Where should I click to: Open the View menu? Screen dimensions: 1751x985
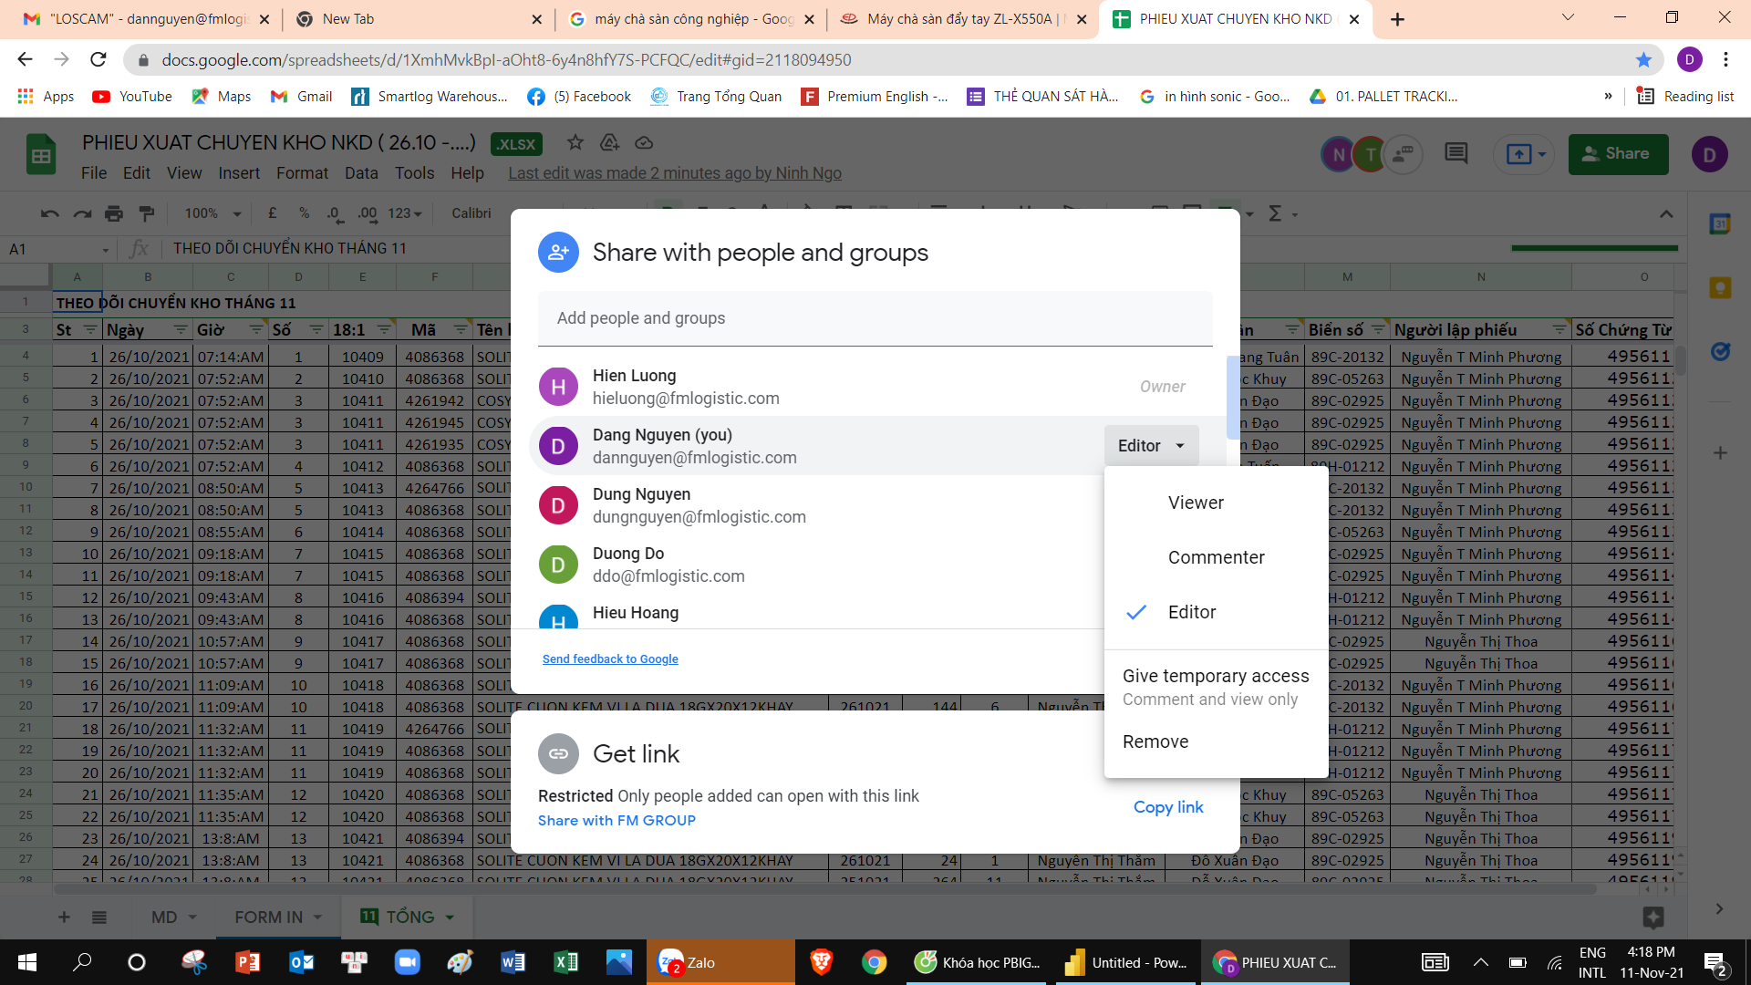pyautogui.click(x=184, y=173)
